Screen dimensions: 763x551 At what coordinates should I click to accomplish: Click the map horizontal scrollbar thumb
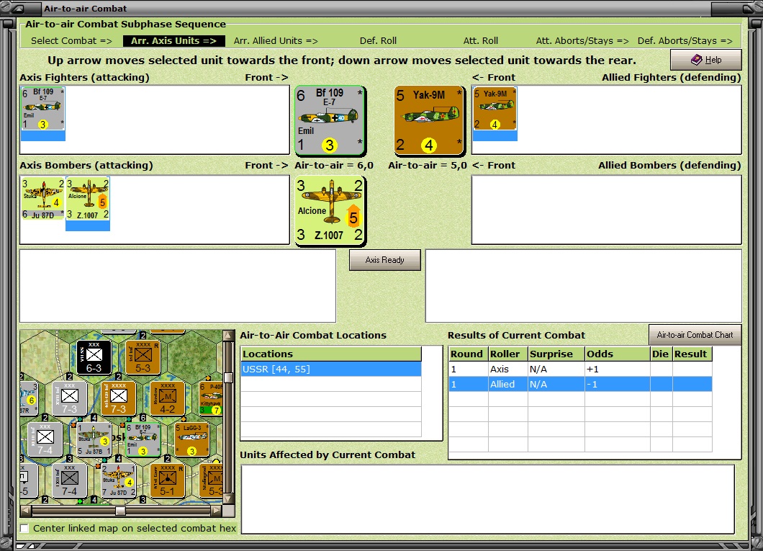coord(120,511)
